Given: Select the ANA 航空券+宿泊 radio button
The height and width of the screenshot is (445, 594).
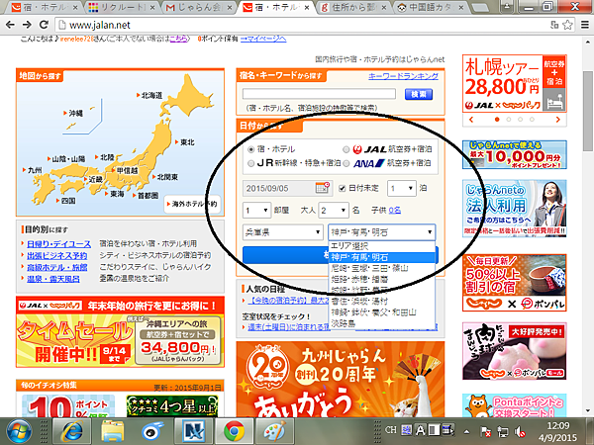Looking at the screenshot, I should click(x=346, y=163).
